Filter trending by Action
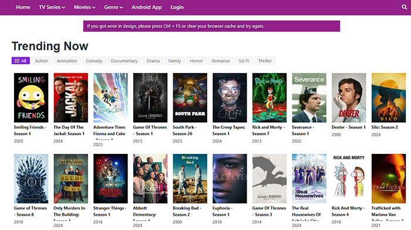Viewport: 411px width, 230px height. click(42, 61)
